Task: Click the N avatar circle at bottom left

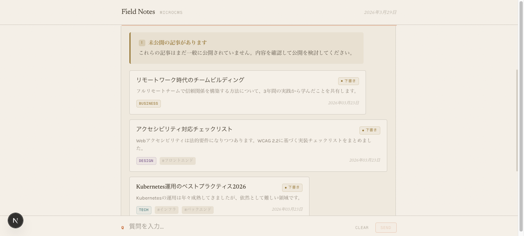Action: pos(16,220)
